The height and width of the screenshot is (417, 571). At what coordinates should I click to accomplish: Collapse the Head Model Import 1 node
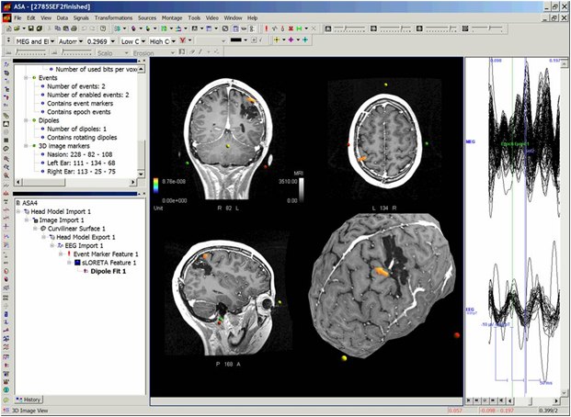19,210
